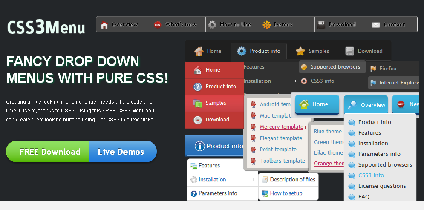Image resolution: width=424 pixels, height=210 pixels.
Task: Click the blue Home button in demo preview
Action: click(x=317, y=105)
